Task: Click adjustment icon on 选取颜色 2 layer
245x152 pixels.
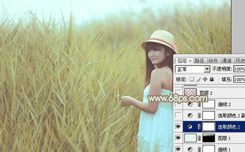Action: [190, 127]
